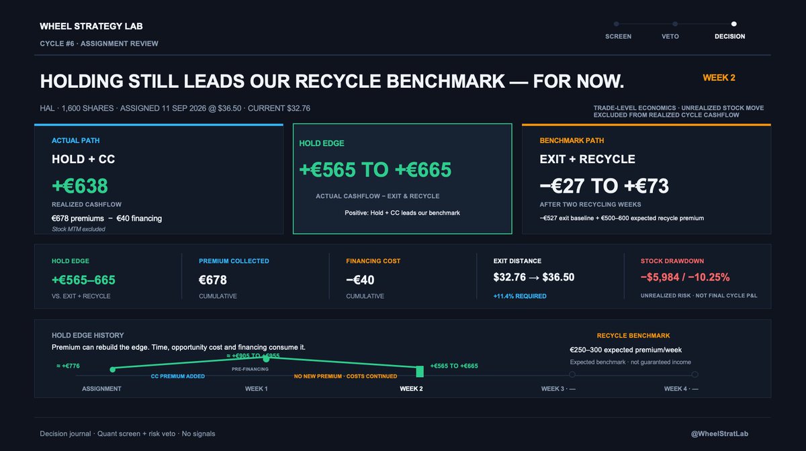Click the HAL 1,600 SHARES position line
This screenshot has width=806, height=451.
tap(175, 108)
